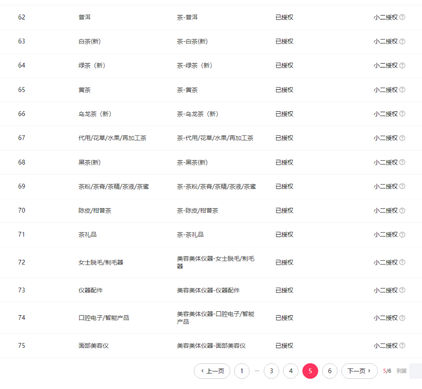
Task: Open page 6 in pagination
Action: pos(329,371)
